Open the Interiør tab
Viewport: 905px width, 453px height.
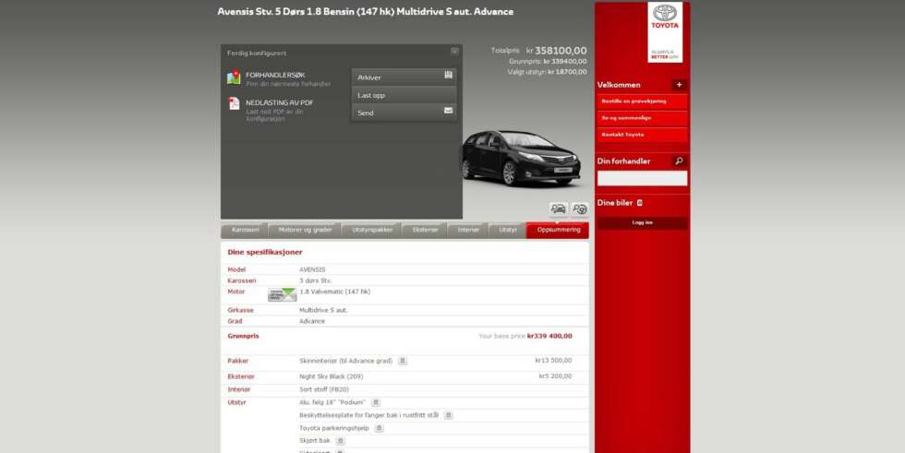(469, 230)
